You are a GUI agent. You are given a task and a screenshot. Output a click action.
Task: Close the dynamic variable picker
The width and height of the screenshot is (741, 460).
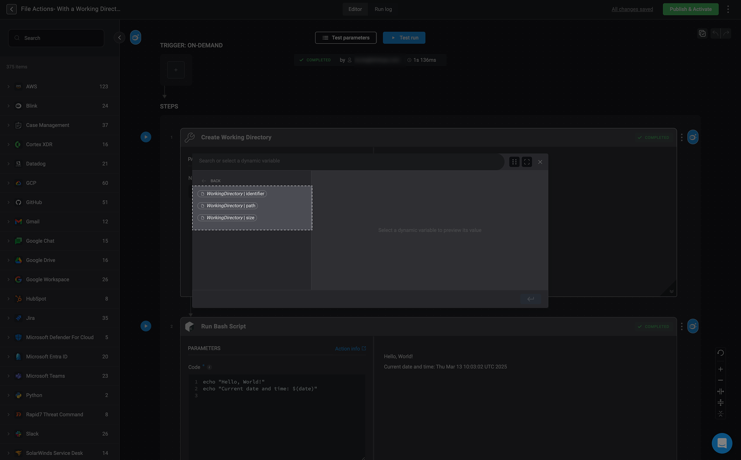(x=540, y=162)
